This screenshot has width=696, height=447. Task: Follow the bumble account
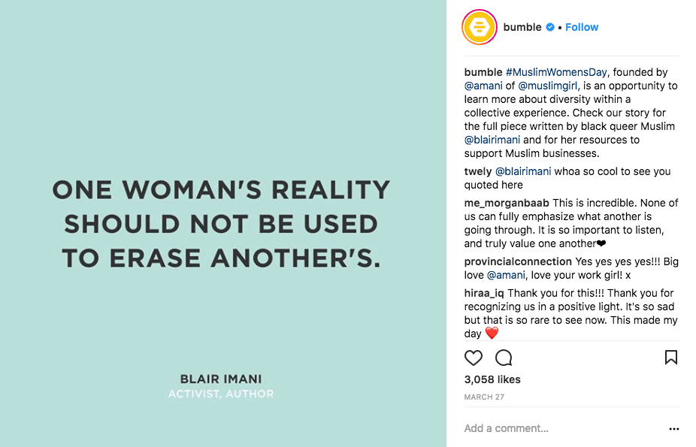click(582, 27)
